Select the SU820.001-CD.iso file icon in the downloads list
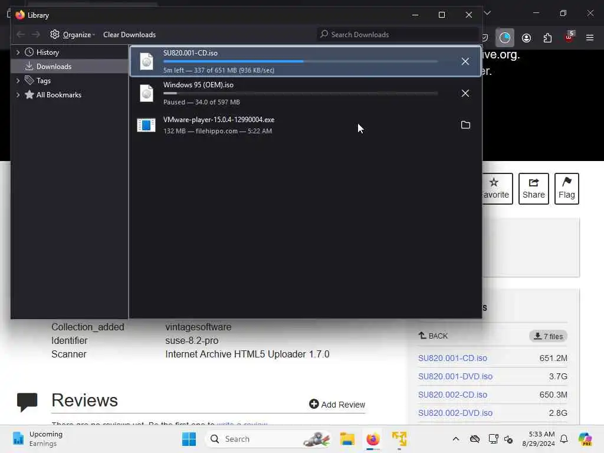The image size is (604, 453). coord(146,61)
